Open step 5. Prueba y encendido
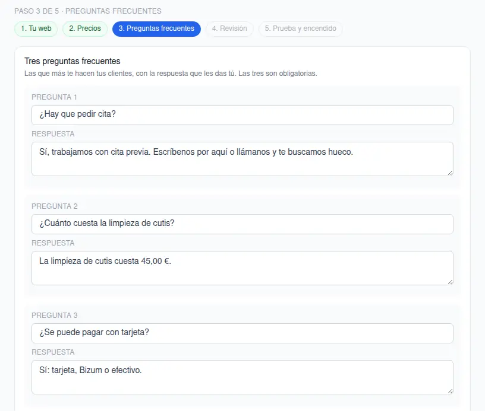 (x=300, y=28)
